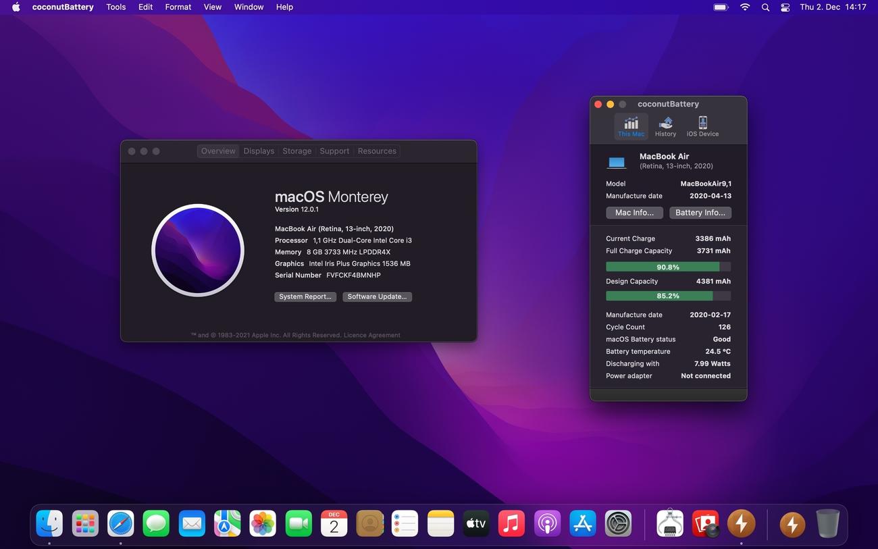Click the macOS Monterey logo image
Image resolution: width=878 pixels, height=549 pixels.
click(198, 251)
